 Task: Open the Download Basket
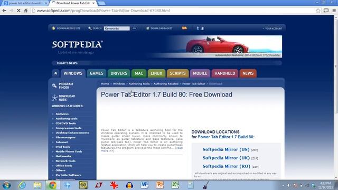pyautogui.click(x=159, y=28)
